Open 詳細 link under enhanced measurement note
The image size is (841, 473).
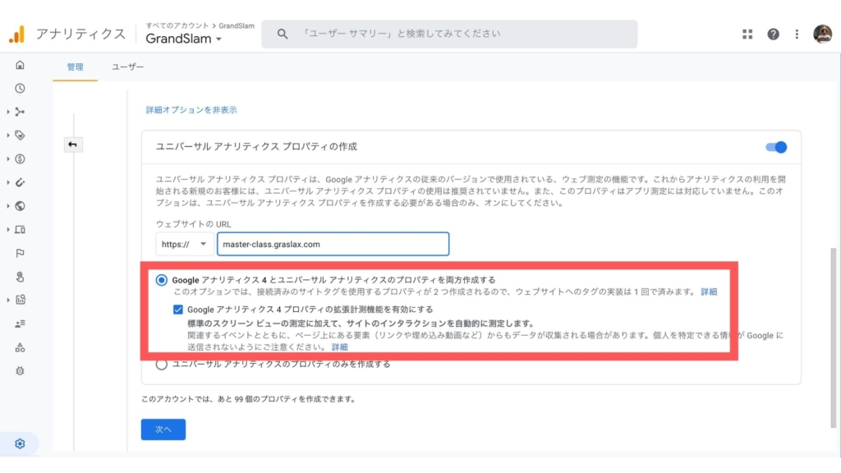click(x=339, y=347)
